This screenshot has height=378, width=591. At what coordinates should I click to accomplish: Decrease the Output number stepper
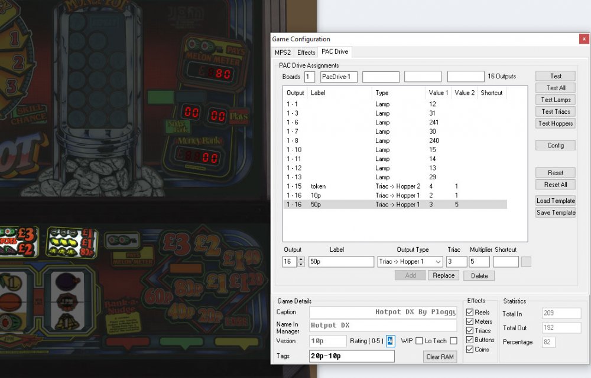coord(301,264)
